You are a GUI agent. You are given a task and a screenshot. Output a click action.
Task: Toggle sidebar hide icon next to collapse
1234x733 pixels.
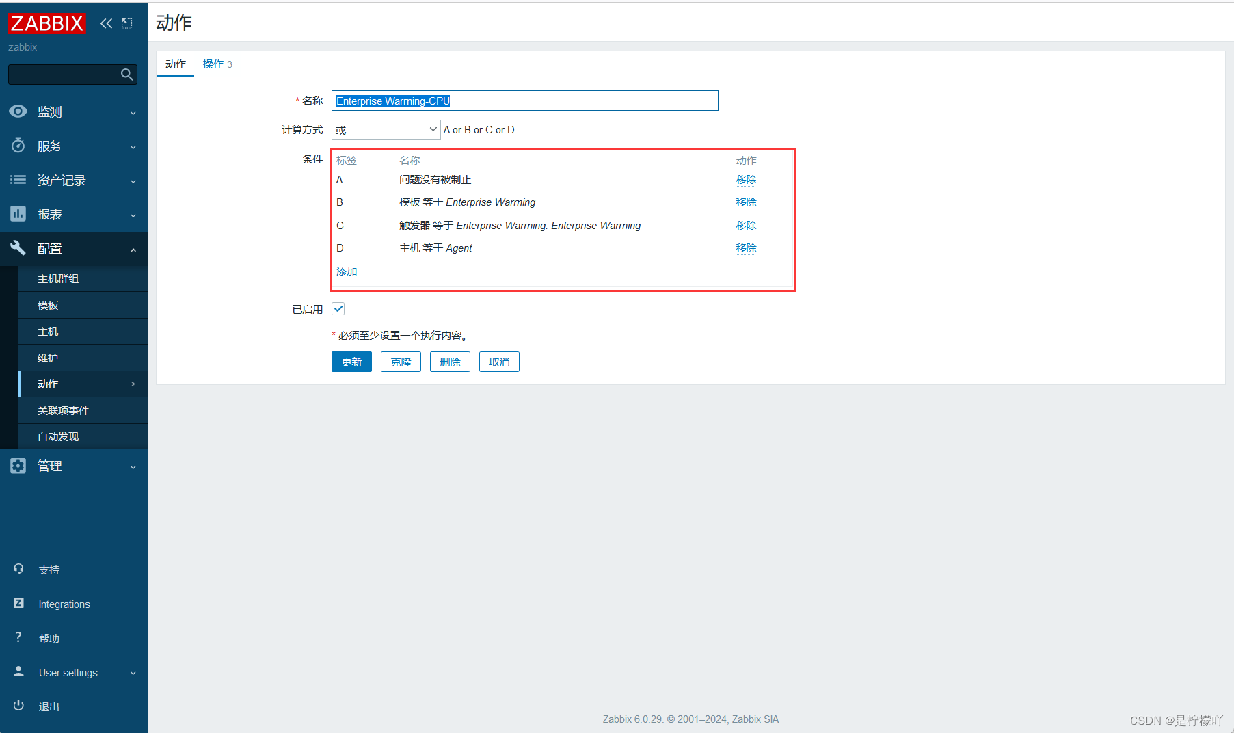[x=126, y=23]
